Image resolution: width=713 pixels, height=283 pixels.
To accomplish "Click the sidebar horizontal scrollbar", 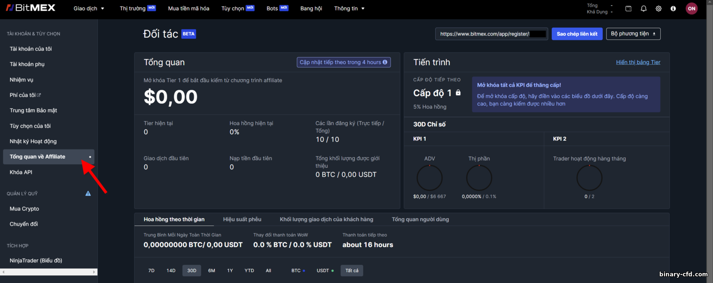I will click(x=49, y=272).
